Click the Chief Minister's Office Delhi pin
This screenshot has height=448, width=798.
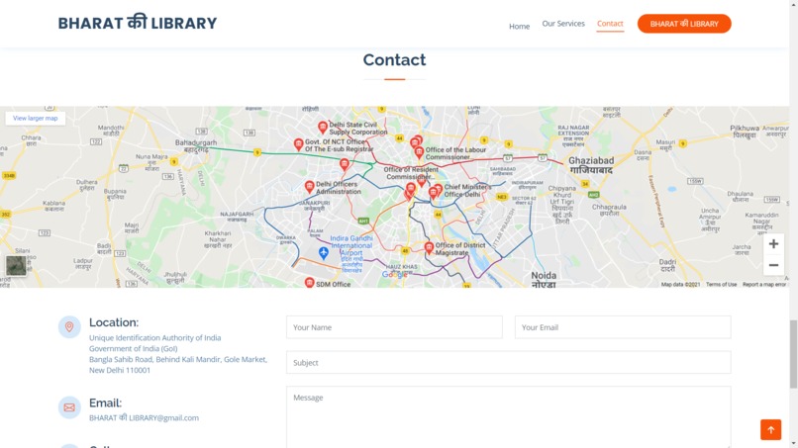(x=439, y=190)
